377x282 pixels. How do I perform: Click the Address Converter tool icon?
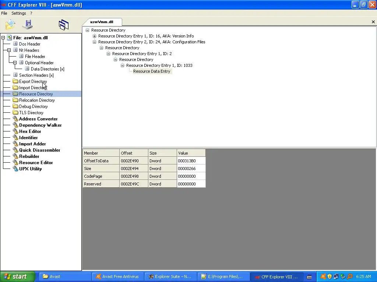click(x=15, y=119)
